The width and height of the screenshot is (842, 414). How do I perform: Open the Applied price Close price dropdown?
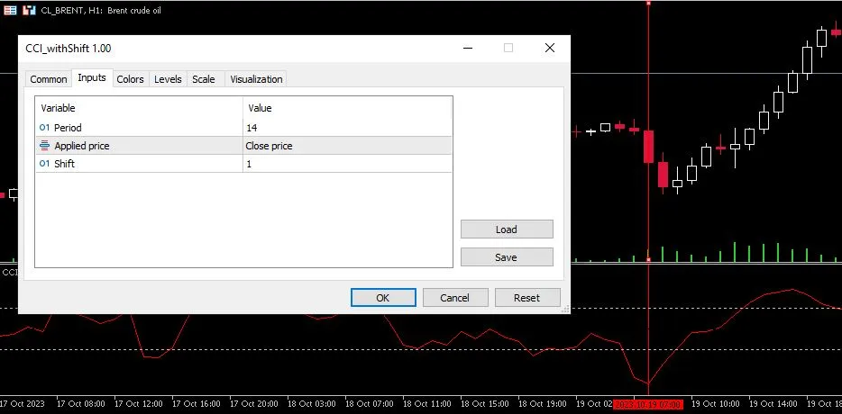point(347,146)
